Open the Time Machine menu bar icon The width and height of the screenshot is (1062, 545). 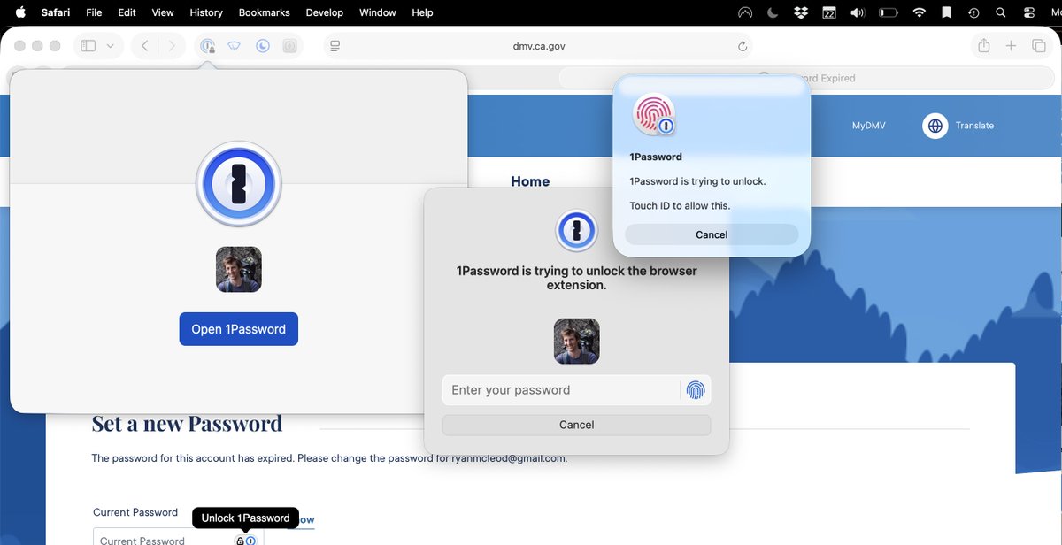(973, 12)
